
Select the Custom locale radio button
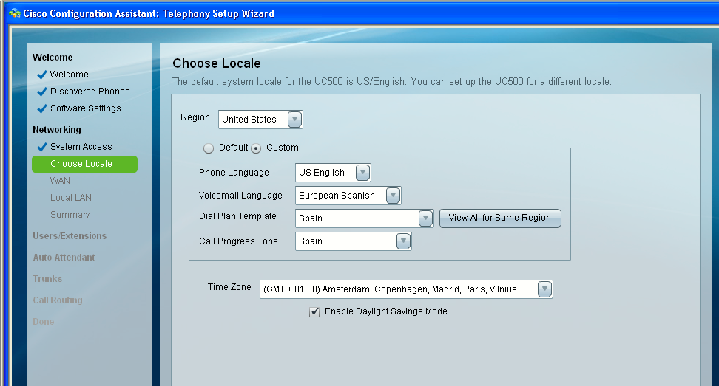256,148
